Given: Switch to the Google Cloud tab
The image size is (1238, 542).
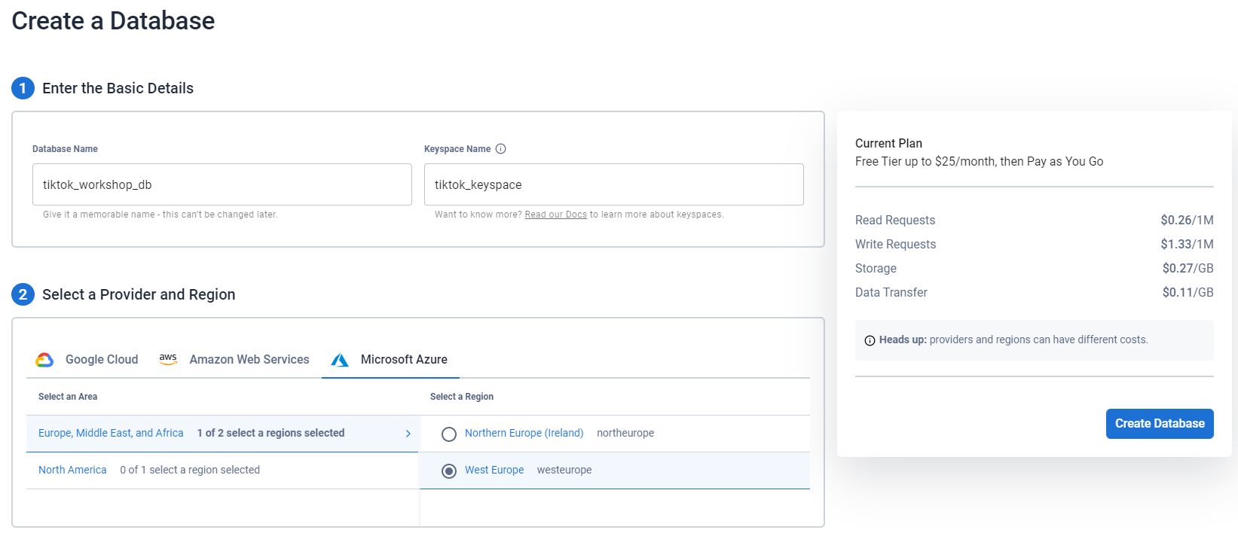Looking at the screenshot, I should pyautogui.click(x=102, y=360).
